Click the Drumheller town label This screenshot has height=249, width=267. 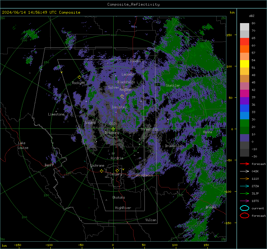coord(174,146)
